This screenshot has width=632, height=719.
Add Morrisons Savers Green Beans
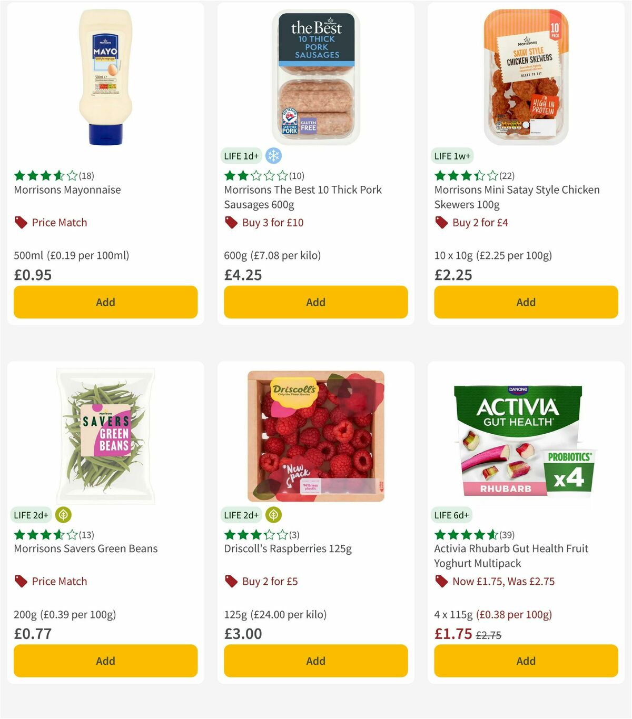(105, 661)
